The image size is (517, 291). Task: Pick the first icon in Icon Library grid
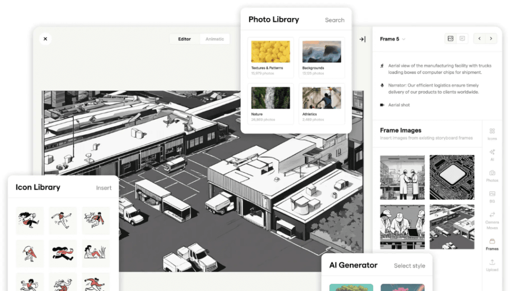30,220
